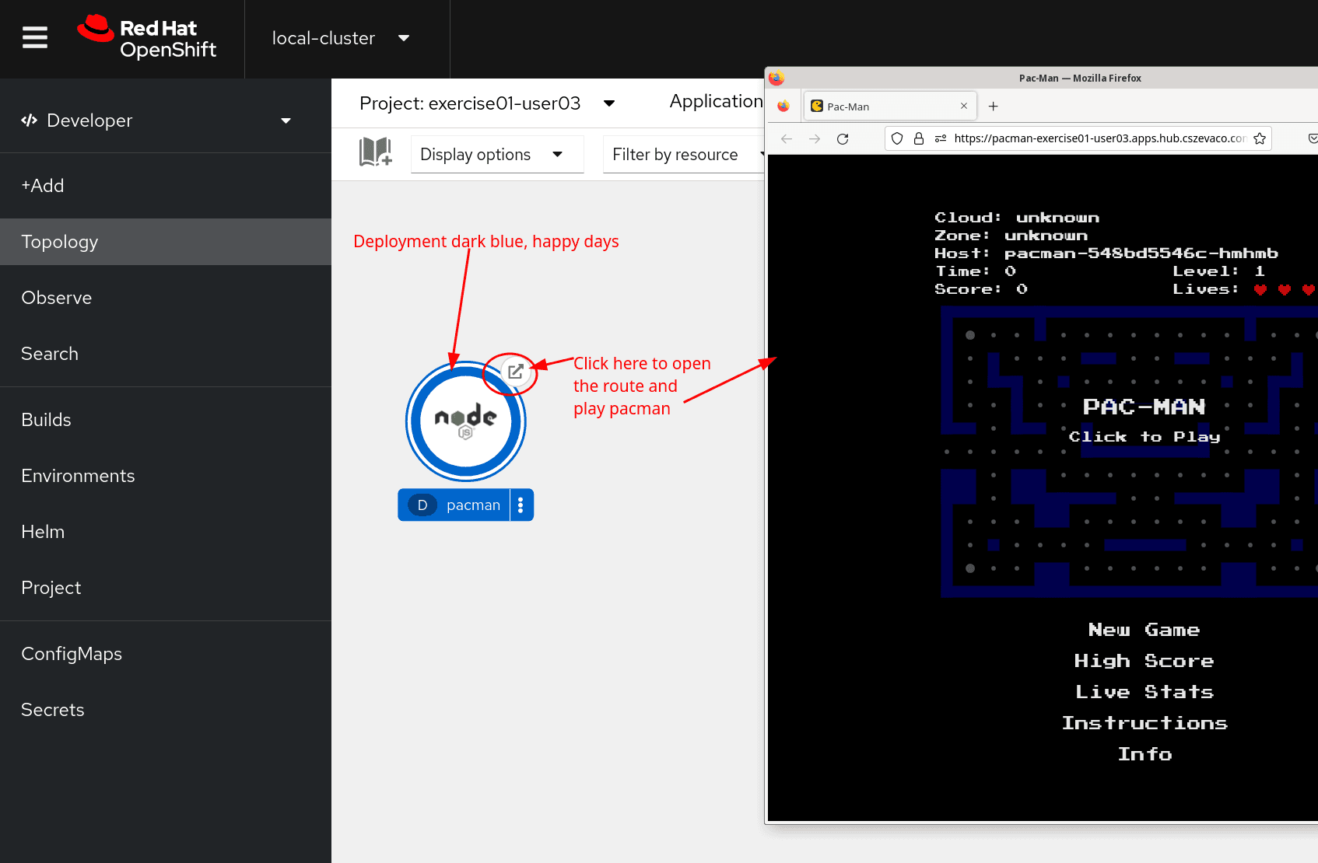Select Topology in sidebar
Image resolution: width=1318 pixels, height=863 pixels.
tap(166, 242)
